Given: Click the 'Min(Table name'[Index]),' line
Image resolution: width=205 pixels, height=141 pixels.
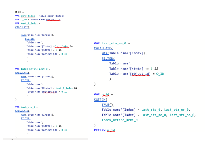Looking at the screenshot, I should click(x=37, y=35).
